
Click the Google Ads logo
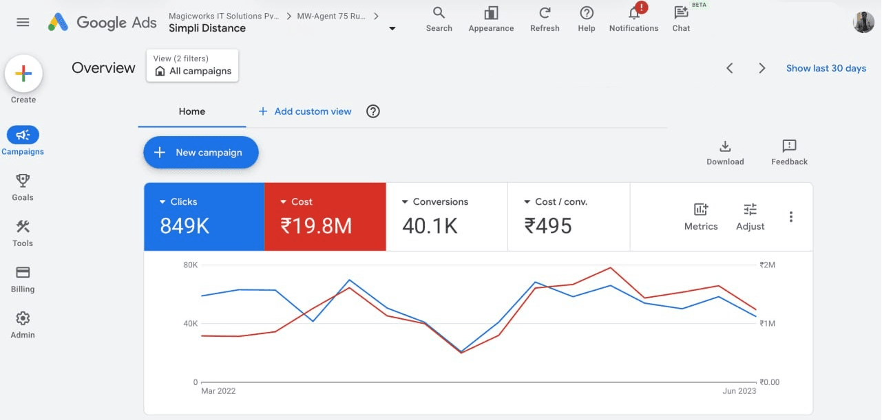102,22
